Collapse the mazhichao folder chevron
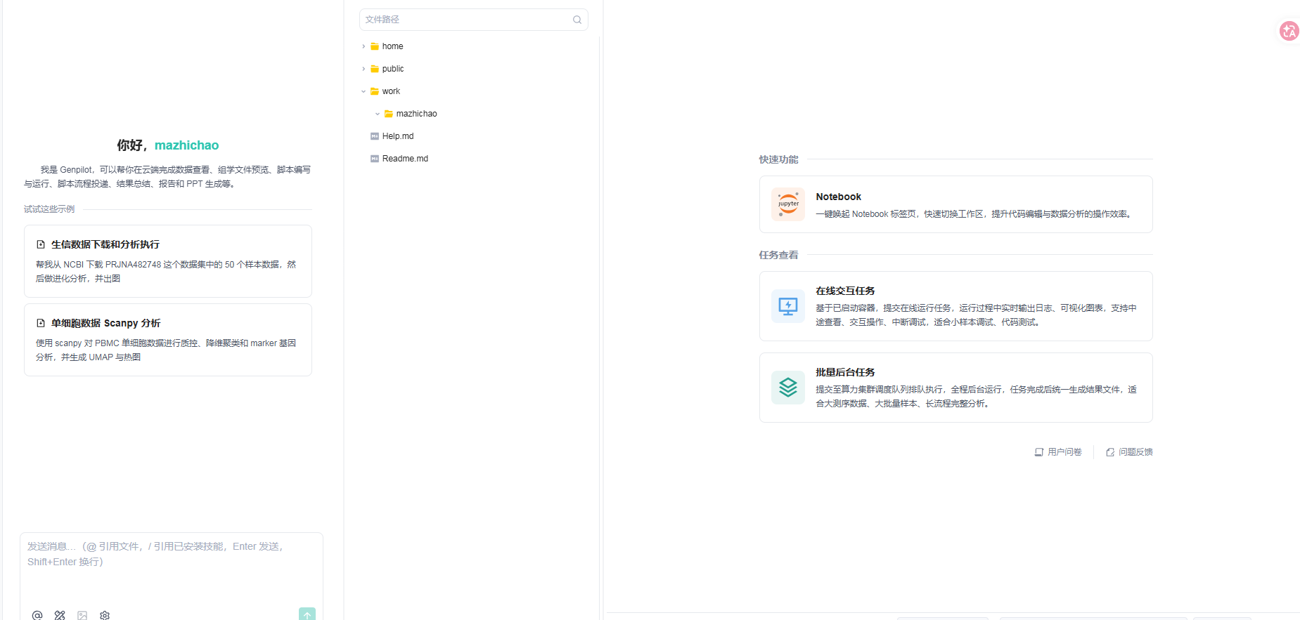1300x620 pixels. (378, 114)
